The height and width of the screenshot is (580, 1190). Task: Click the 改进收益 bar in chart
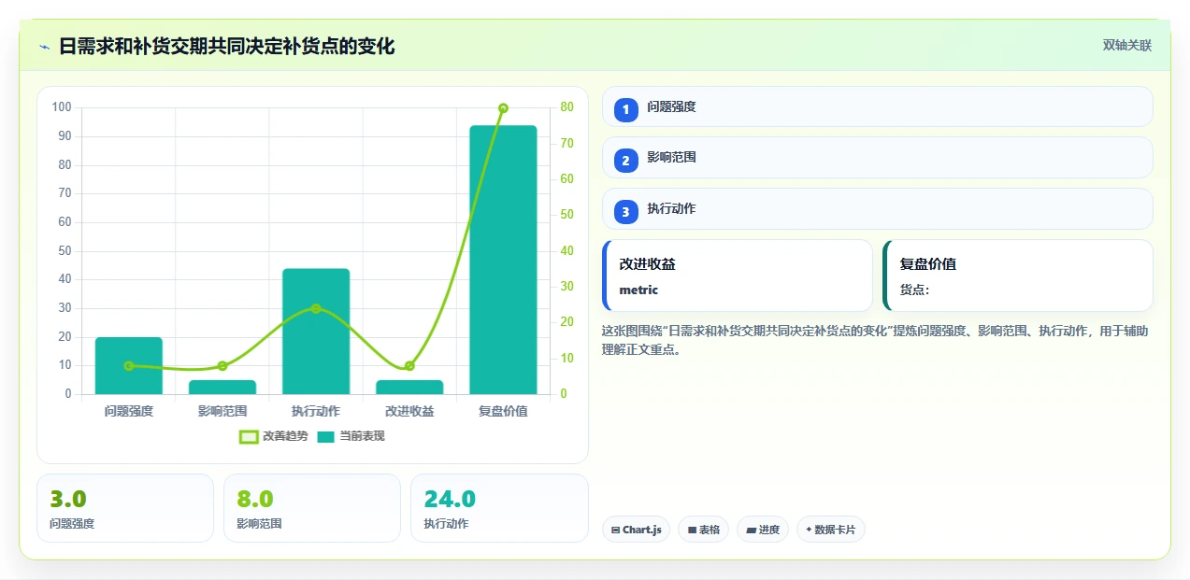[409, 387]
